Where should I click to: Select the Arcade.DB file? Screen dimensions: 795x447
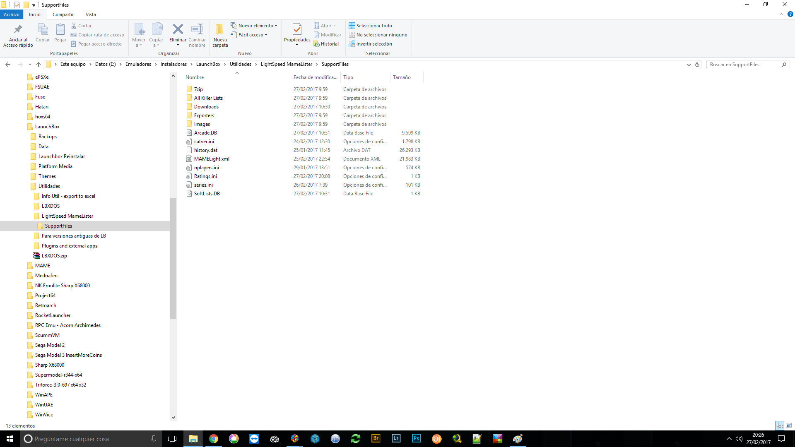click(205, 133)
